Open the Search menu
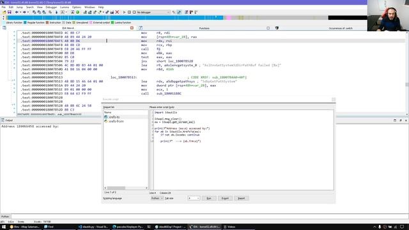 (x=30, y=7)
